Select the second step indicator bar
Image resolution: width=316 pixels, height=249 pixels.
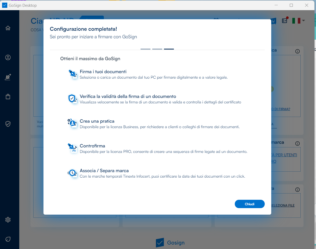tap(157, 49)
